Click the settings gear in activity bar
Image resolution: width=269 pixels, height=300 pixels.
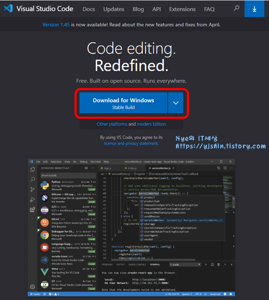tap(32, 287)
